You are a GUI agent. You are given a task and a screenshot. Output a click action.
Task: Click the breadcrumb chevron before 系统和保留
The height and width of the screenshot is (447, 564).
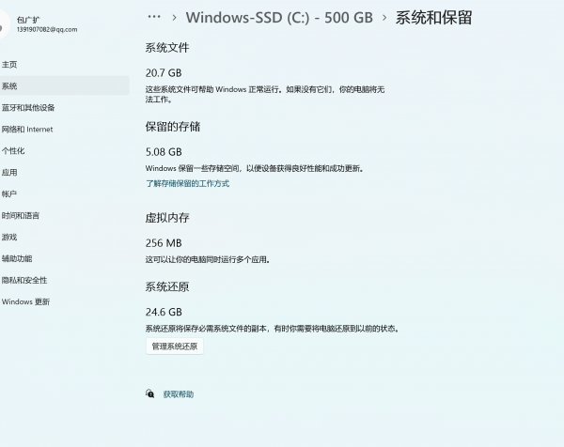(384, 17)
